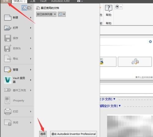This screenshot has height=137, width=153.
Task: Open the icon size view dropdown
Action: click(62, 14)
